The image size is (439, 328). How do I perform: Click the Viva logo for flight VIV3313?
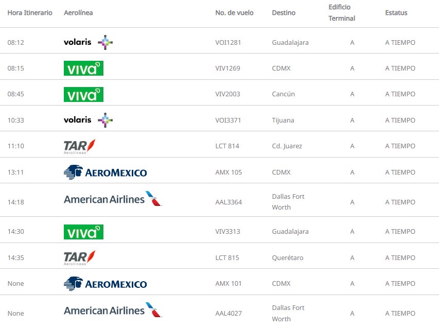coord(83,232)
